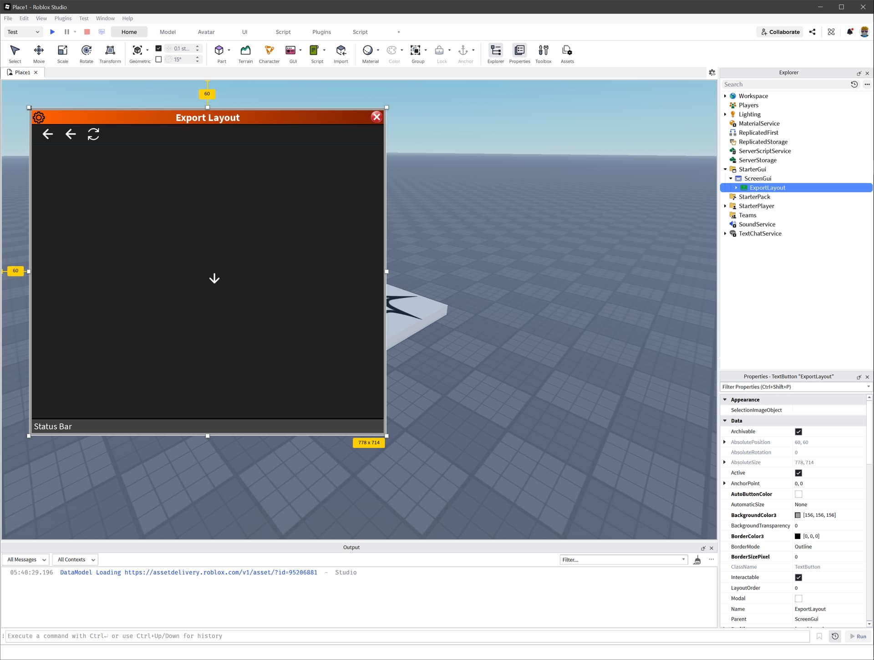The image size is (874, 660).
Task: Click the Collaborate button
Action: (780, 32)
